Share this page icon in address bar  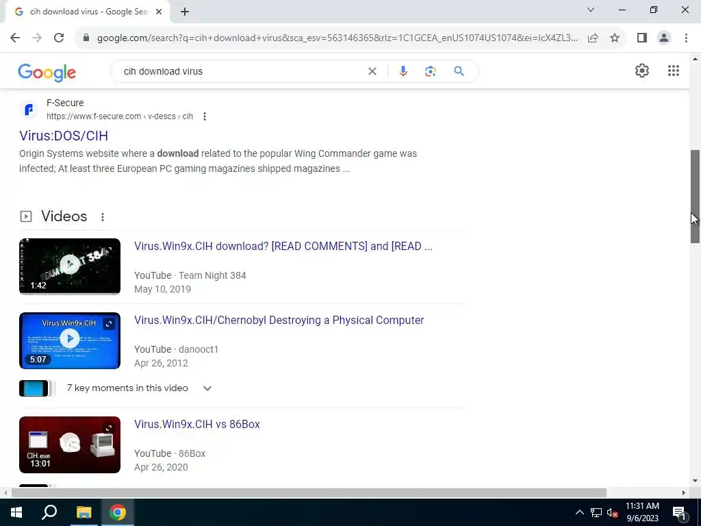(593, 38)
